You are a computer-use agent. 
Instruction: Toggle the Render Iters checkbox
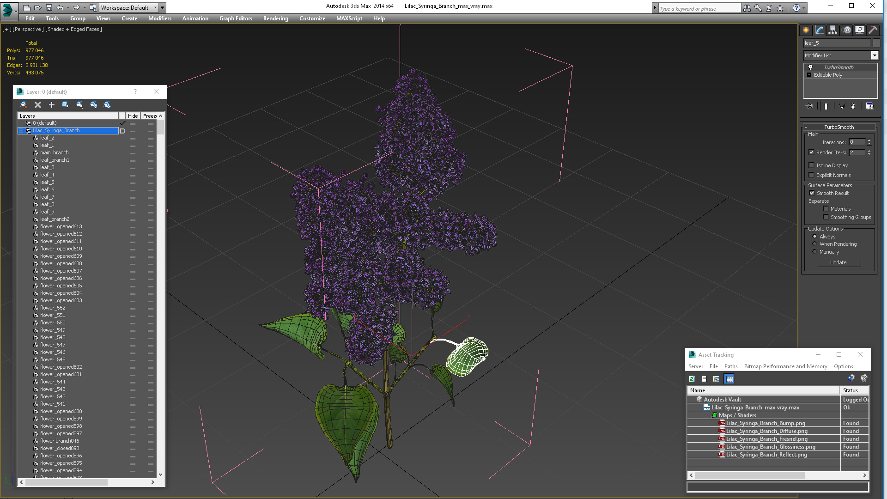(x=811, y=152)
